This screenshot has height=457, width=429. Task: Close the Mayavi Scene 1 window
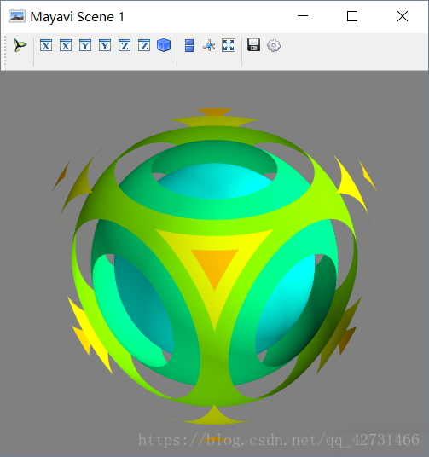403,16
